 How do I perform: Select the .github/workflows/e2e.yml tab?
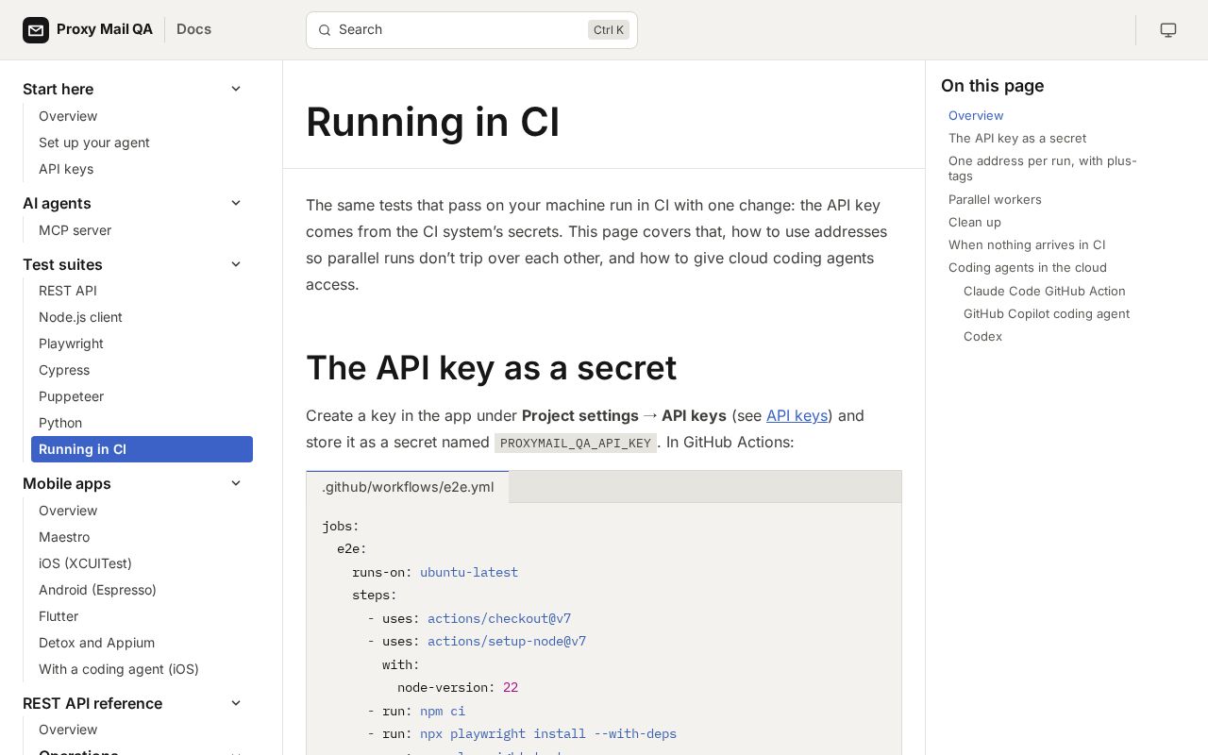point(408,487)
